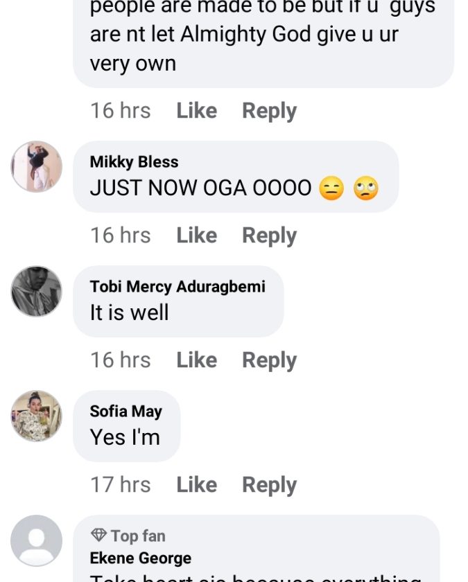
Task: Open Sofia May's name link
Action: (x=125, y=412)
